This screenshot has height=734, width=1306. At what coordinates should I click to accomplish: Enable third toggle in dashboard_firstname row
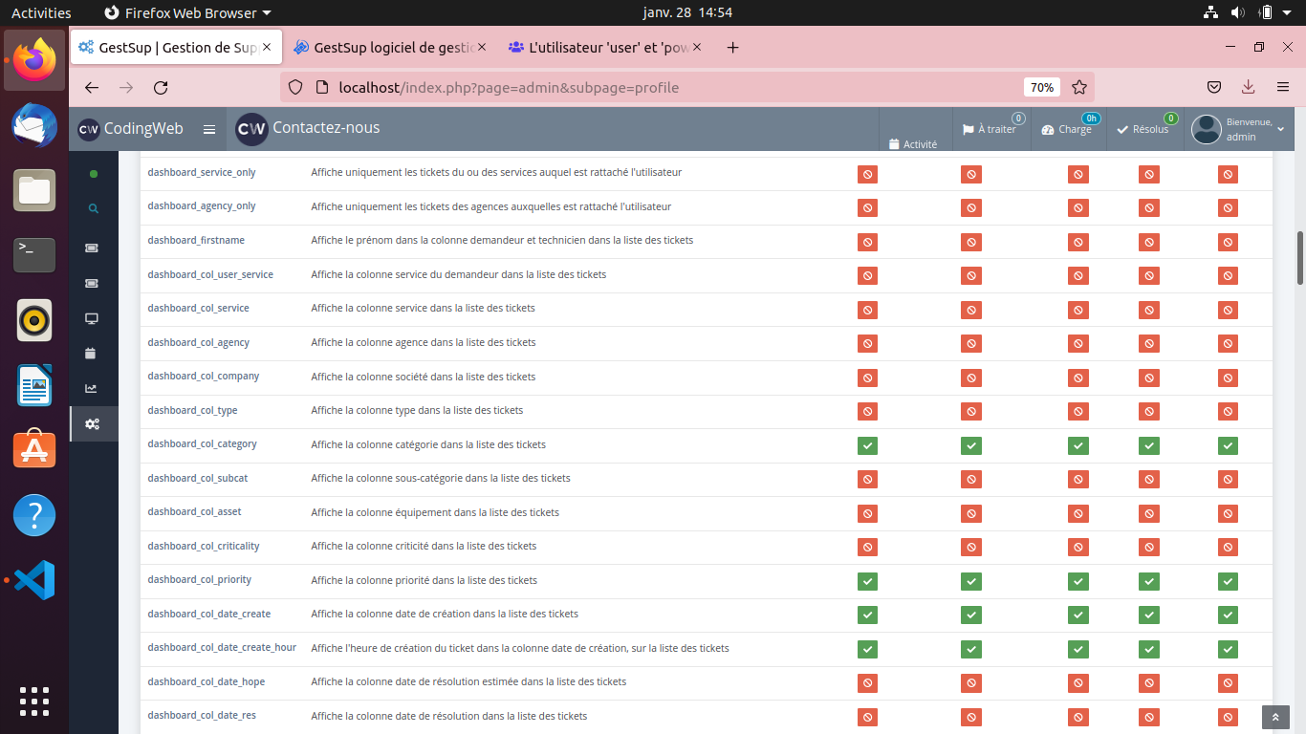point(1078,242)
